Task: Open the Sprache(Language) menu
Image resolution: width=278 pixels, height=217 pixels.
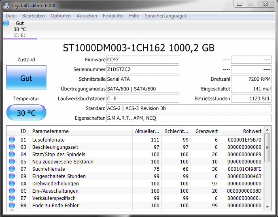Action: click(166, 16)
